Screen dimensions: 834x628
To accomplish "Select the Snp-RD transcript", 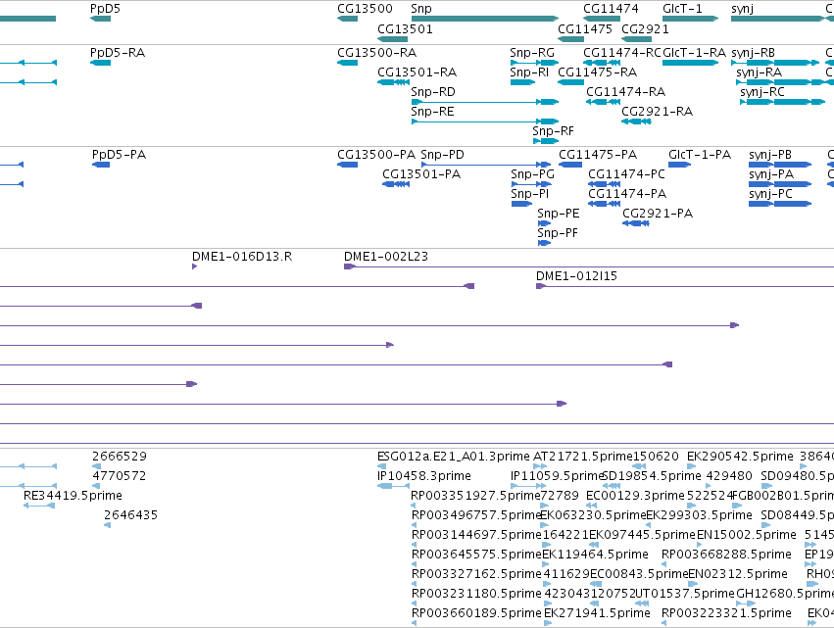I will (x=485, y=102).
